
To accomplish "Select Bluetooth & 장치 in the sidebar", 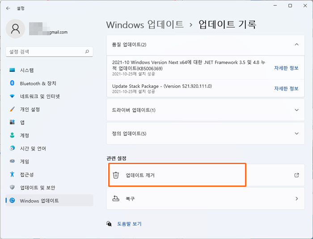I will (49, 83).
